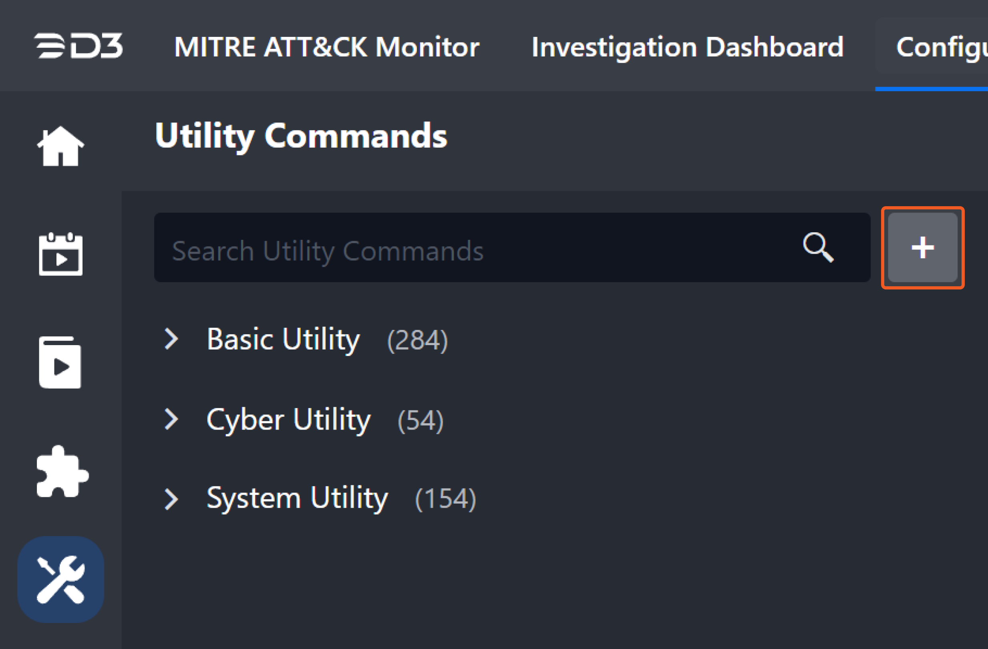Click the (284) count beside Basic Utility

tap(417, 340)
